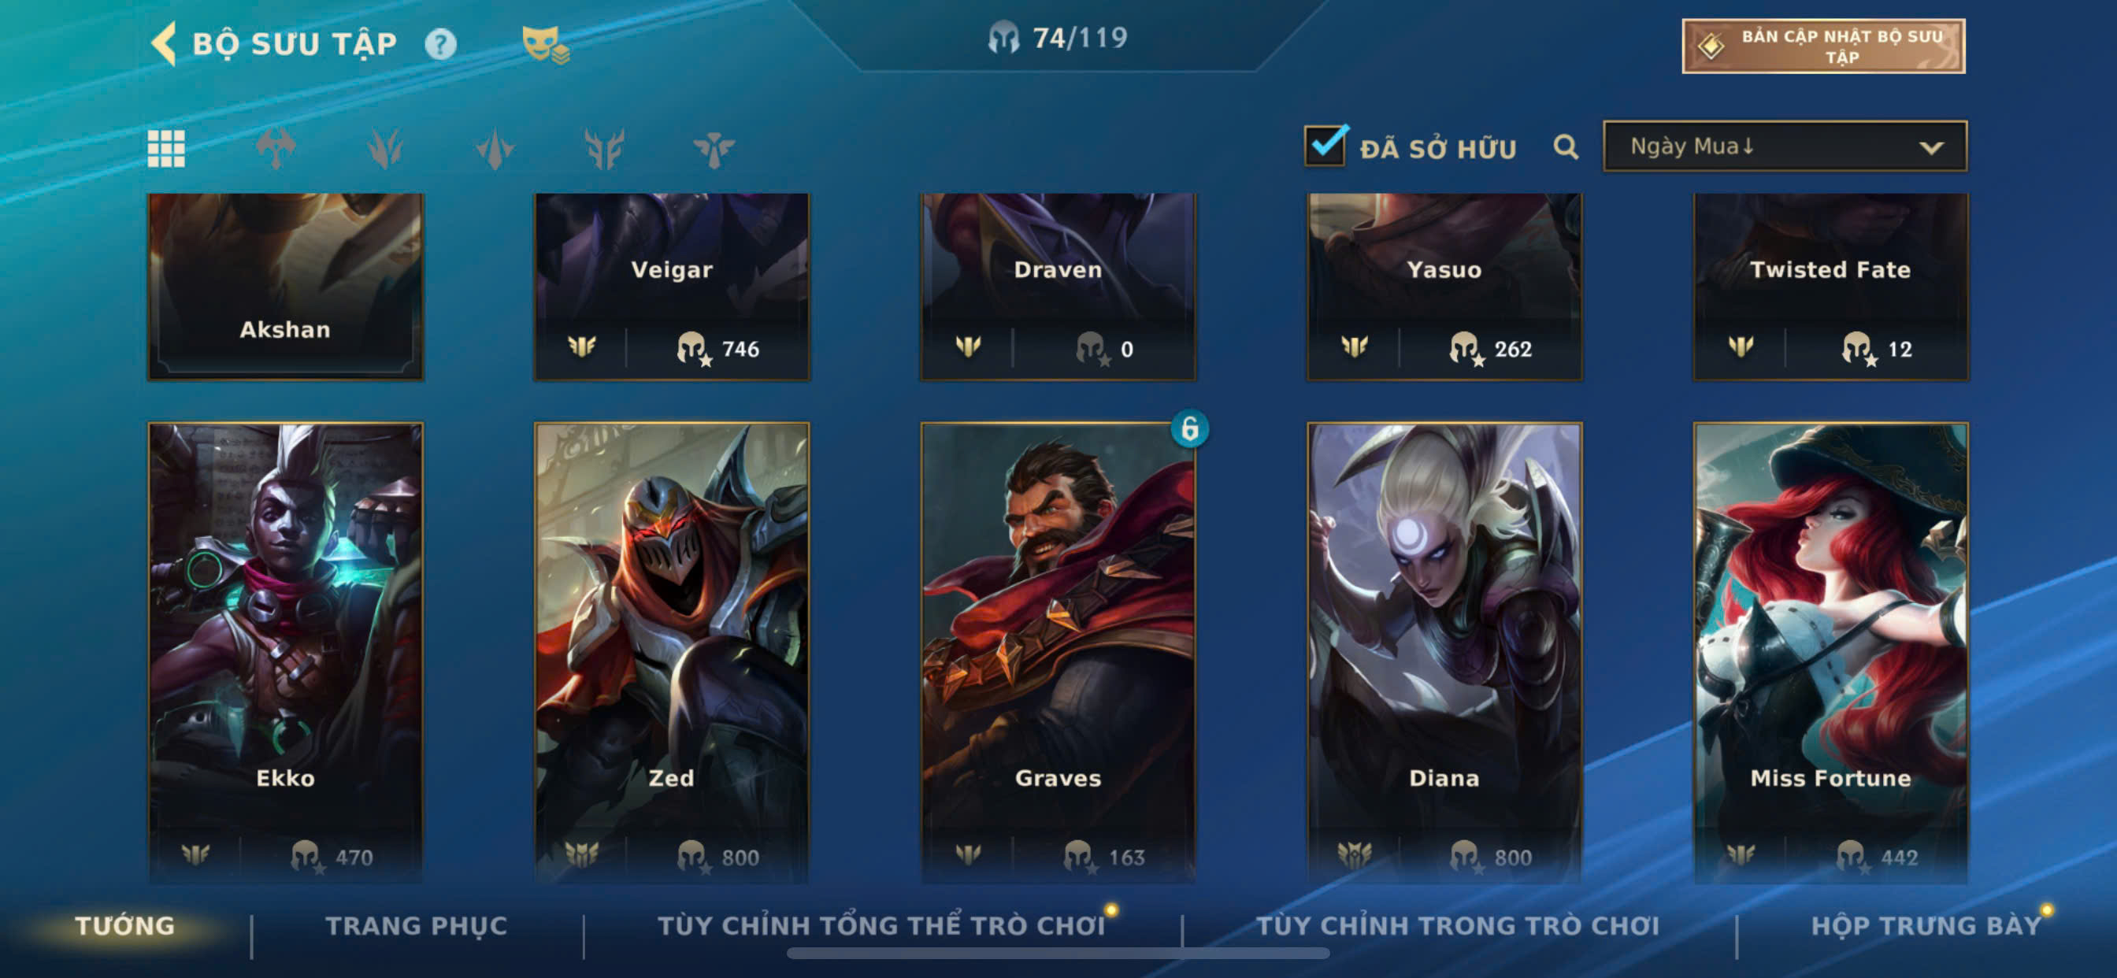Open the search magnifier icon
The height and width of the screenshot is (978, 2117).
point(1566,147)
